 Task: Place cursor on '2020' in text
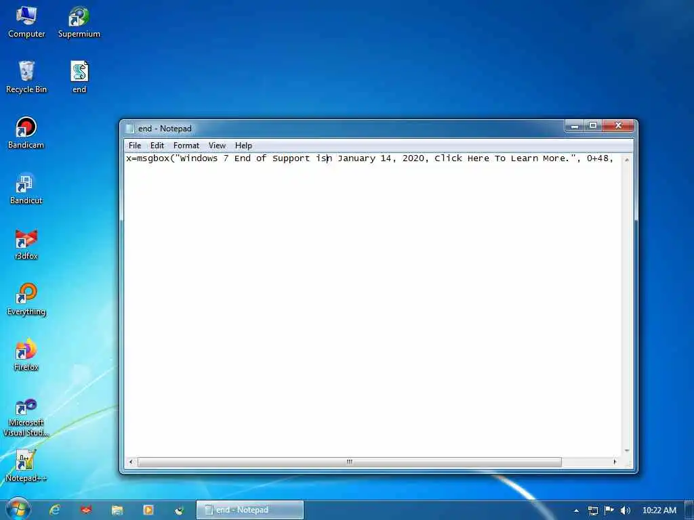(415, 158)
